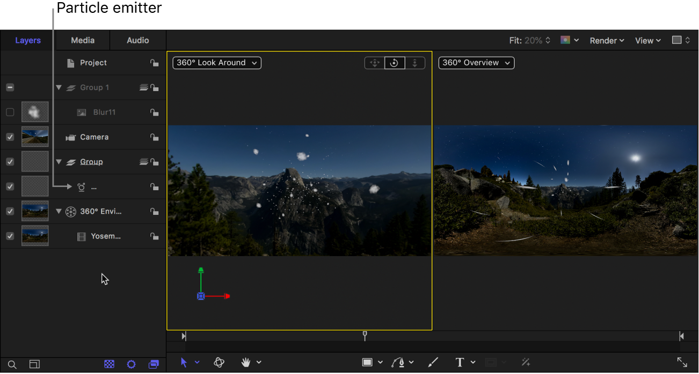Click the orbit camera control above the viewer
The height and width of the screenshot is (374, 699).
tap(395, 63)
